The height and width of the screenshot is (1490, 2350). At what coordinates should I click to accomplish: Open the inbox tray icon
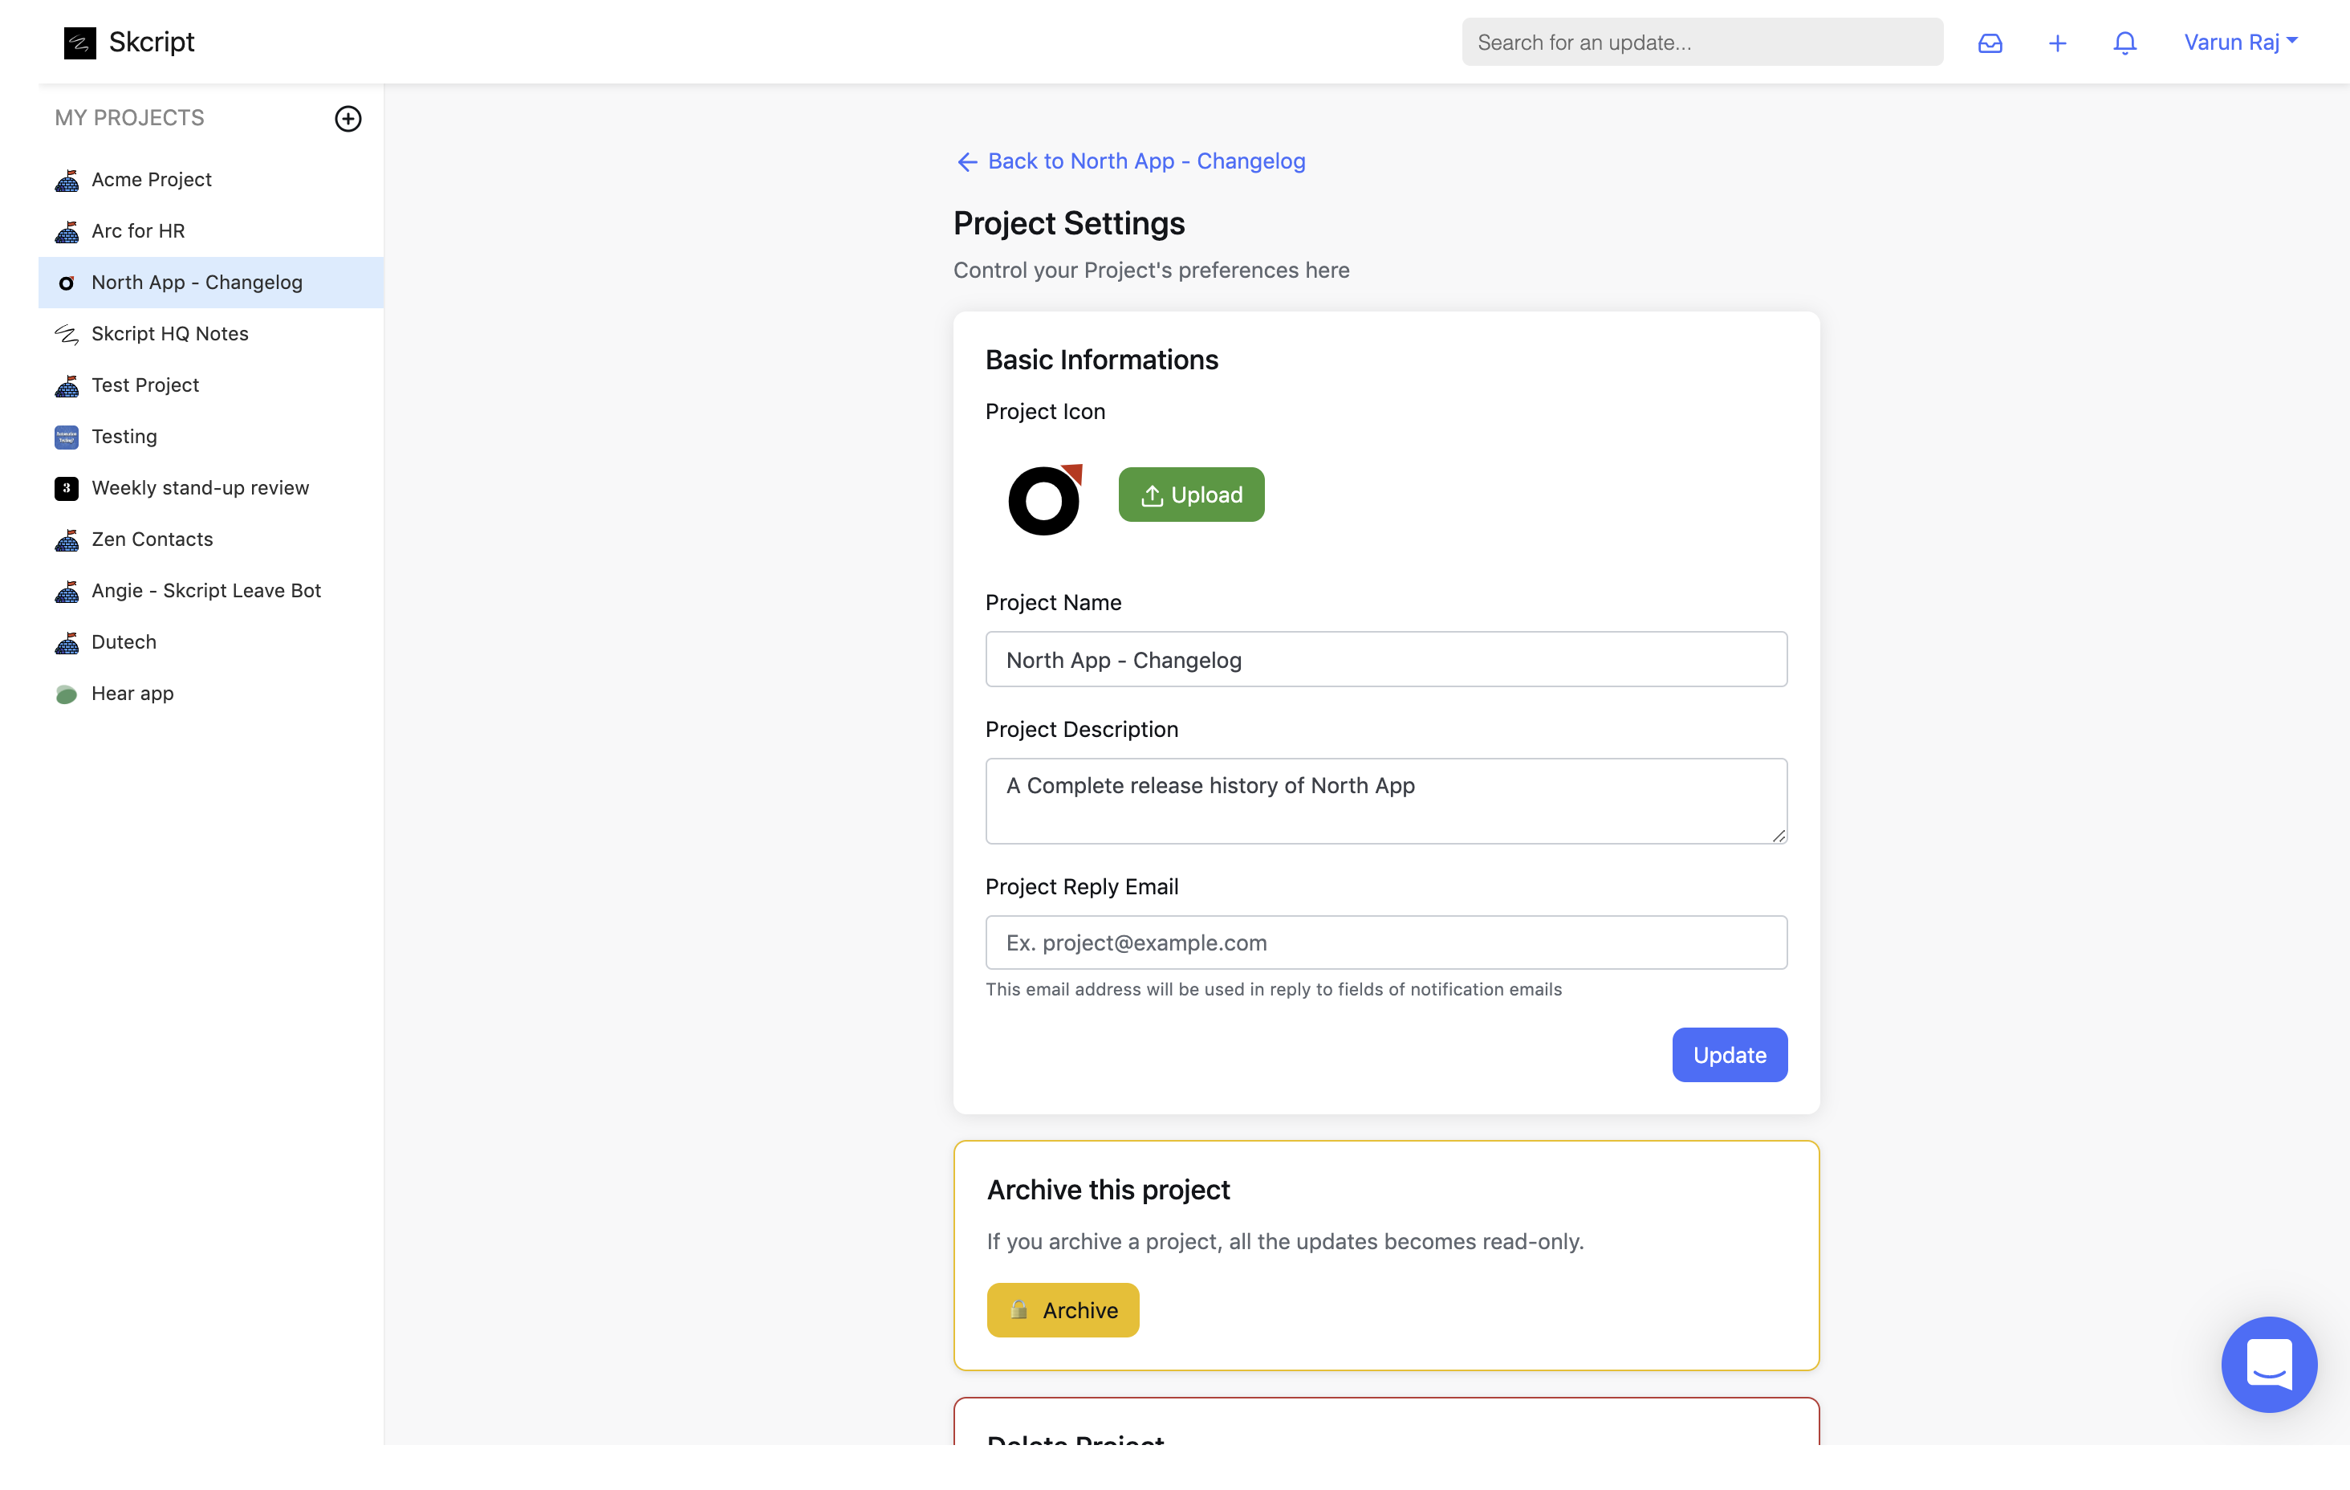(x=1990, y=43)
